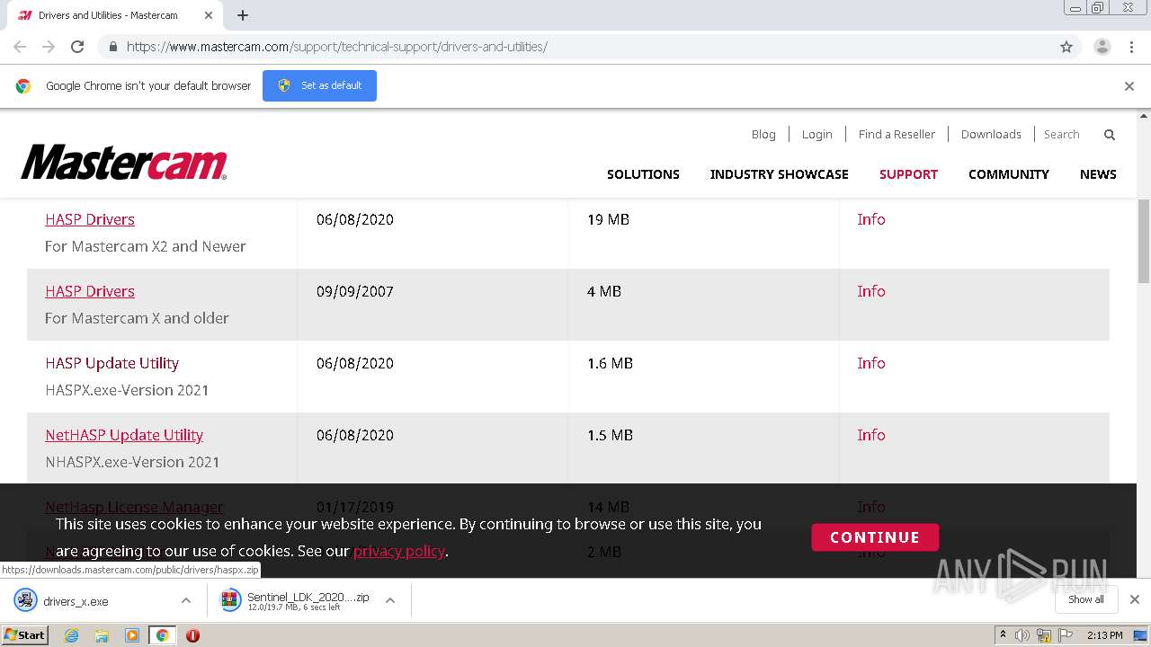1151x647 pixels.
Task: Open the Chrome profile avatar icon
Action: 1102,47
